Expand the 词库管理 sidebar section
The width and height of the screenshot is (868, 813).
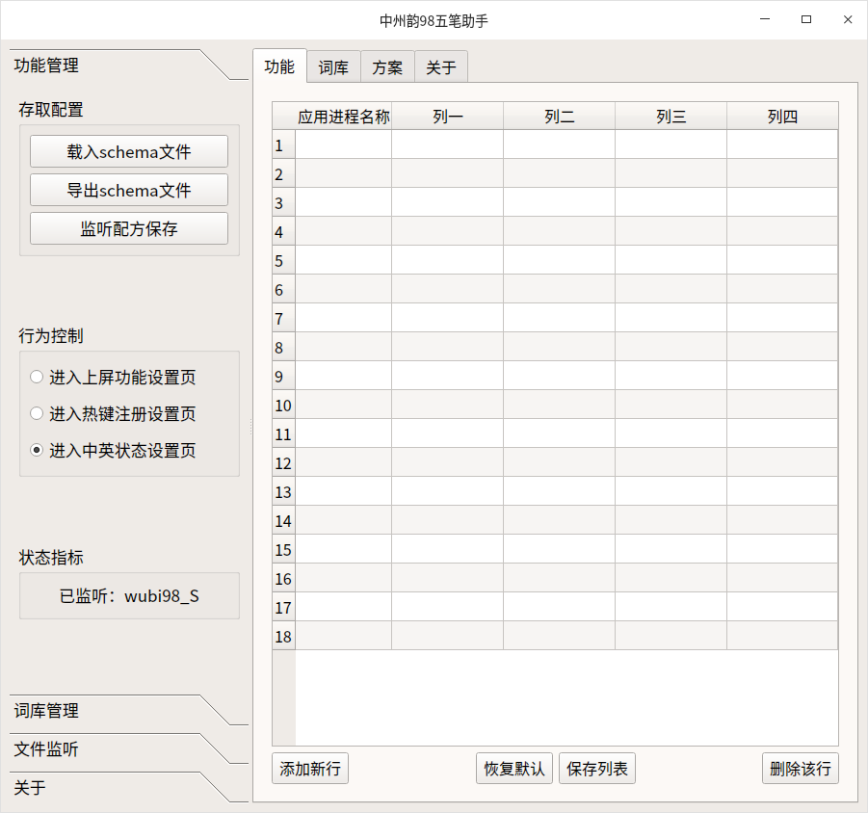click(43, 711)
